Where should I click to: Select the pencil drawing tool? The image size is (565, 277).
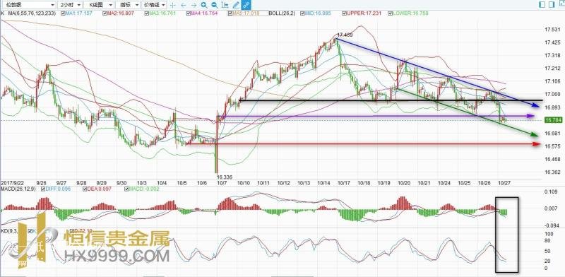tap(236, 5)
